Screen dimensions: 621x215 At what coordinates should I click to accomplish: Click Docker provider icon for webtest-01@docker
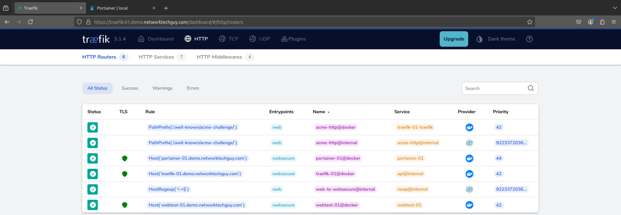(x=469, y=205)
